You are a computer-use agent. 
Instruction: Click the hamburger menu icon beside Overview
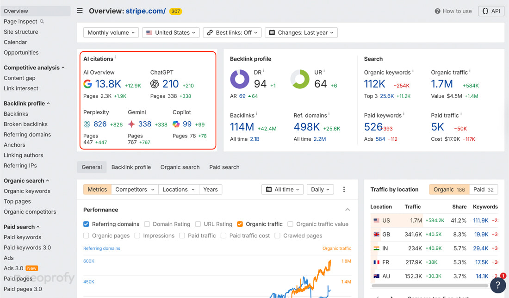(x=80, y=11)
